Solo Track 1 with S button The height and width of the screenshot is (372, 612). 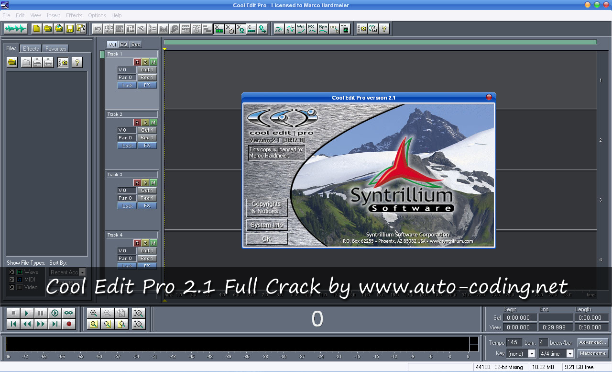click(x=145, y=62)
